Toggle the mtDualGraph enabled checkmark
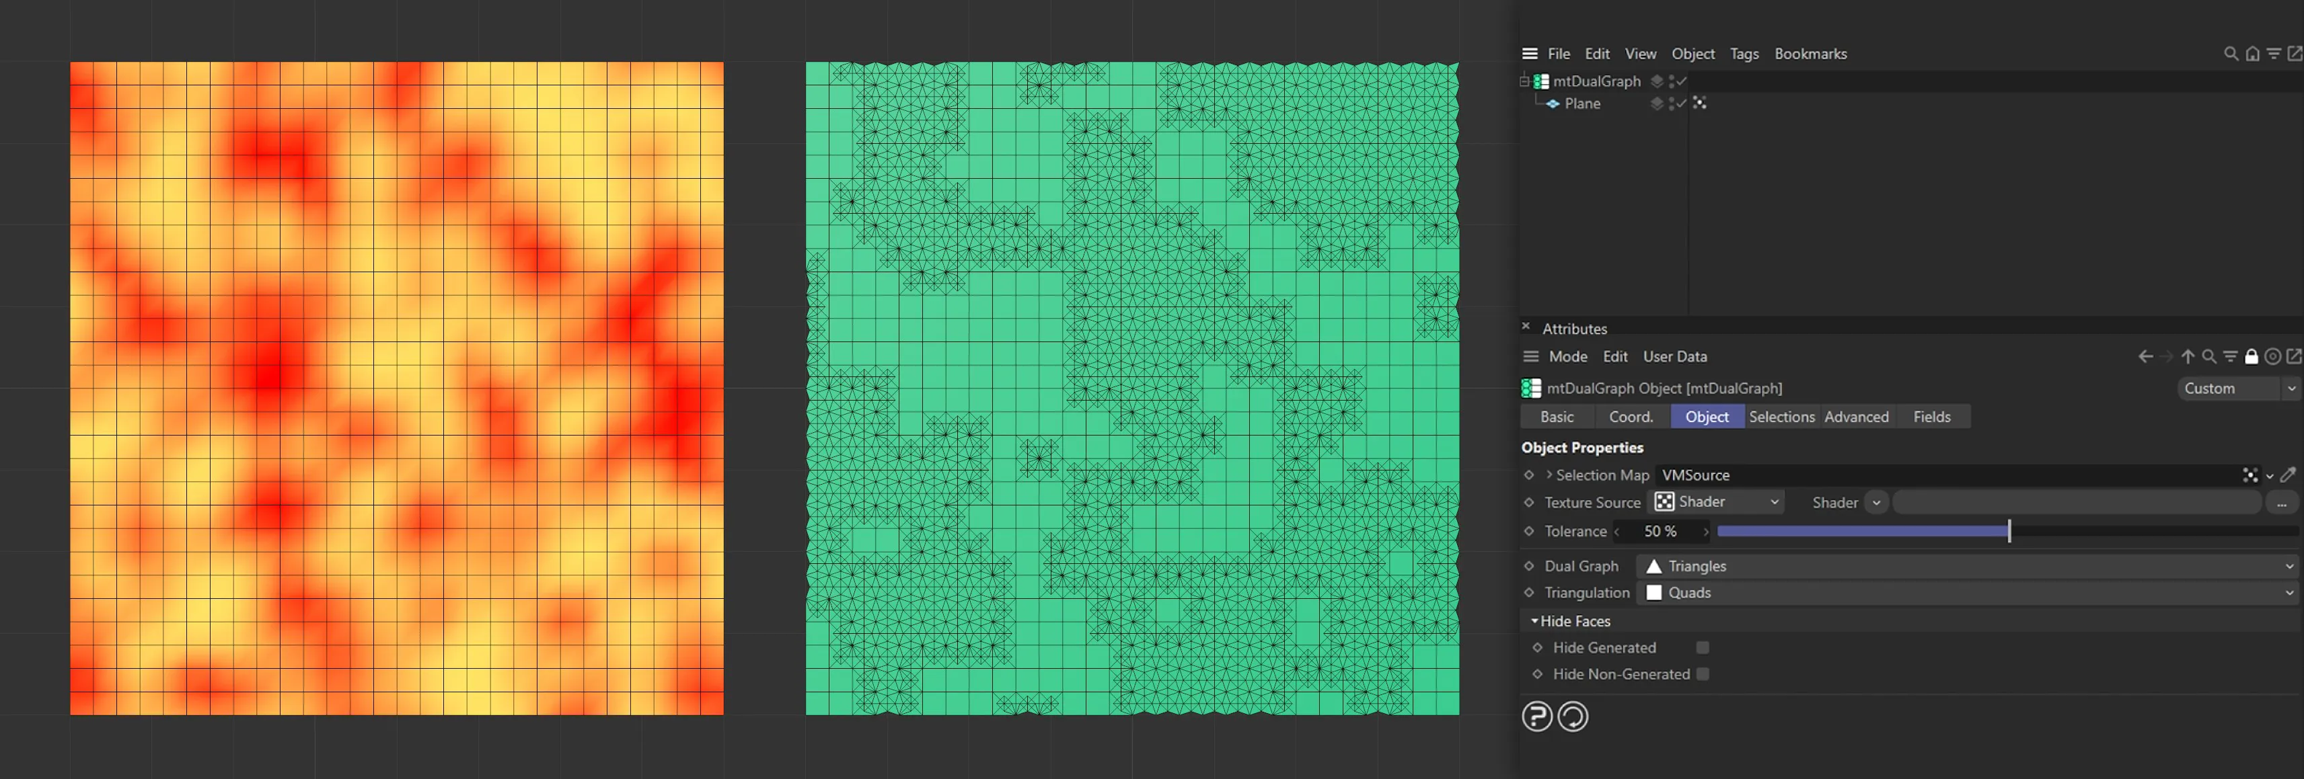The height and width of the screenshot is (779, 2304). pyautogui.click(x=1680, y=81)
